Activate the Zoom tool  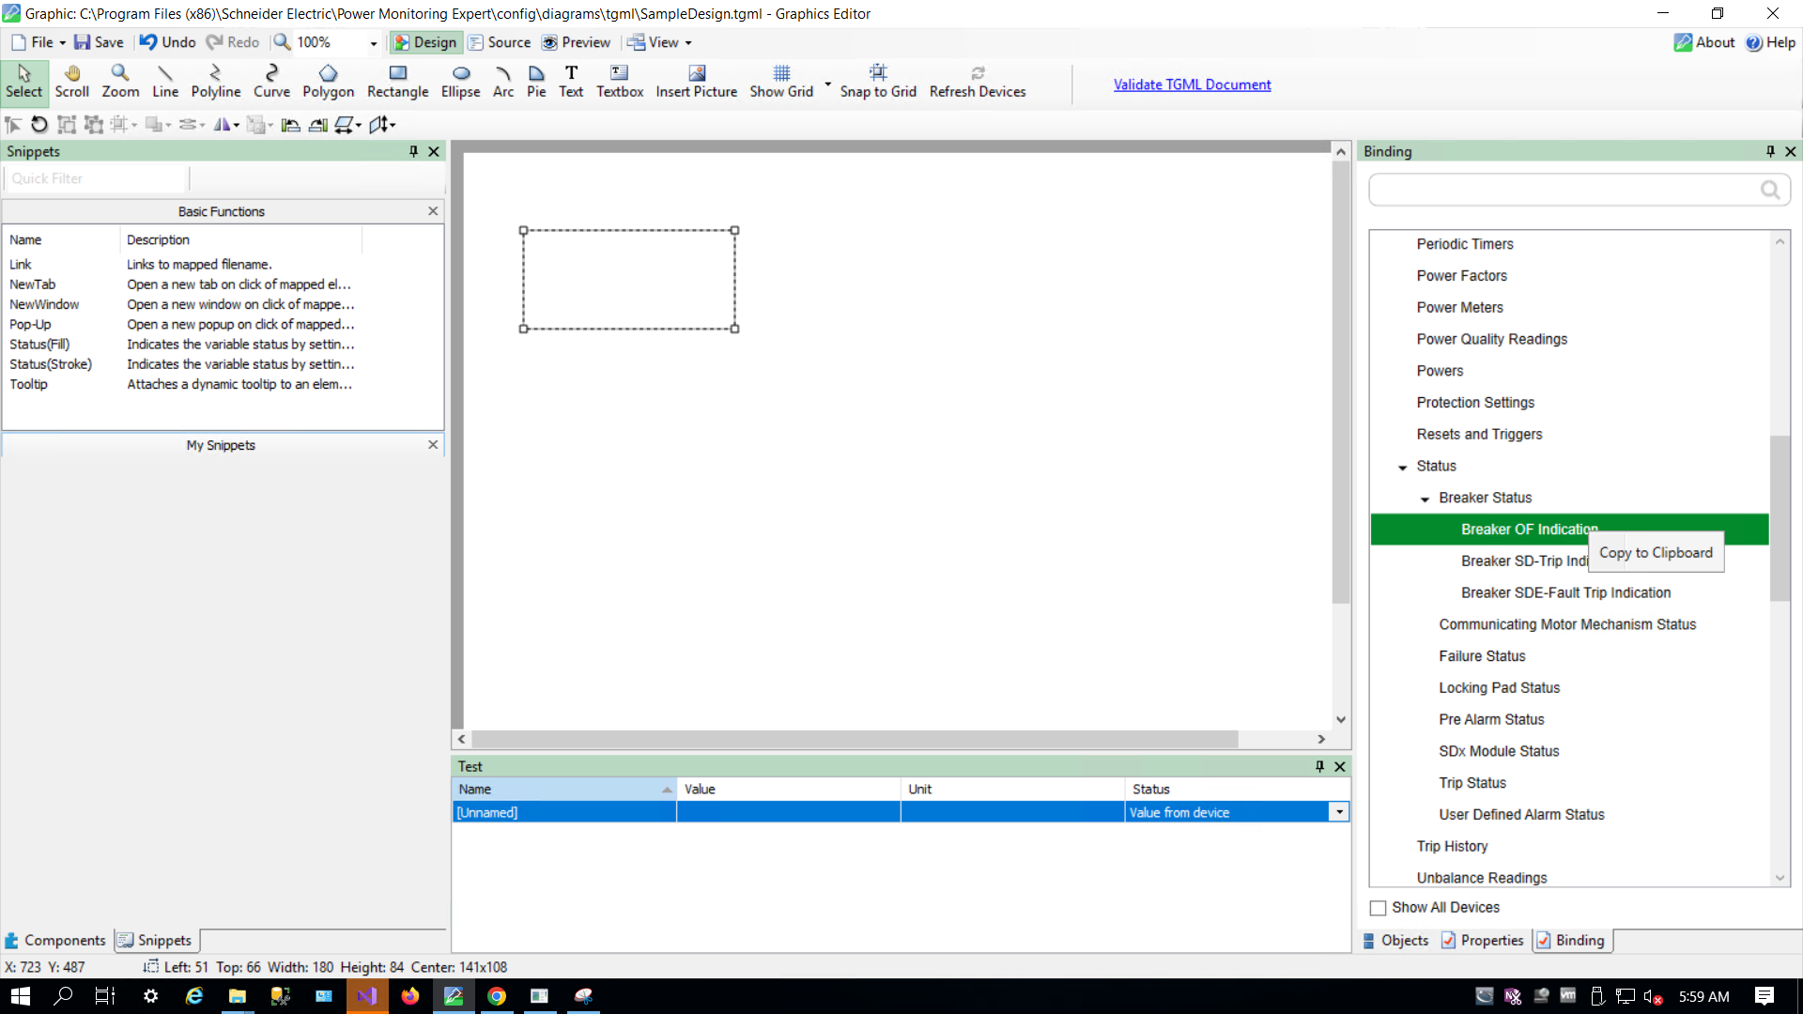120,82
